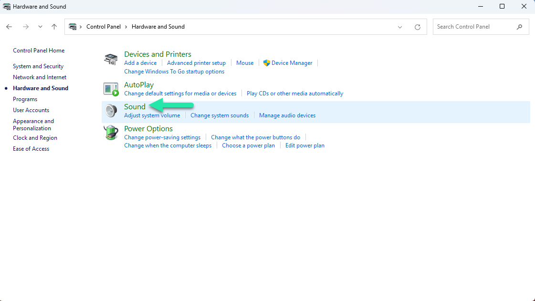Click Change system sounds
This screenshot has width=535, height=301.
[220, 115]
